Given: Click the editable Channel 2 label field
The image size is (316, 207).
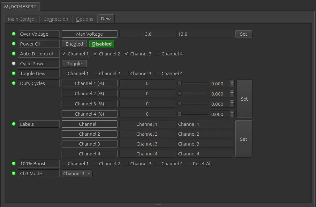Looking at the screenshot, I should 205,134.
